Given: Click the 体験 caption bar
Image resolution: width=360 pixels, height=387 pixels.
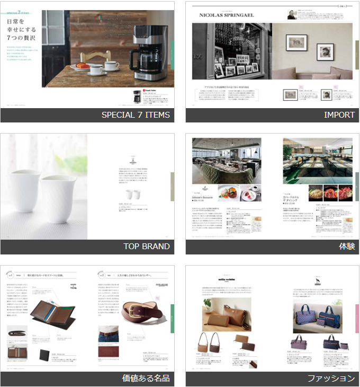Looking at the screenshot, I should pyautogui.click(x=272, y=247).
